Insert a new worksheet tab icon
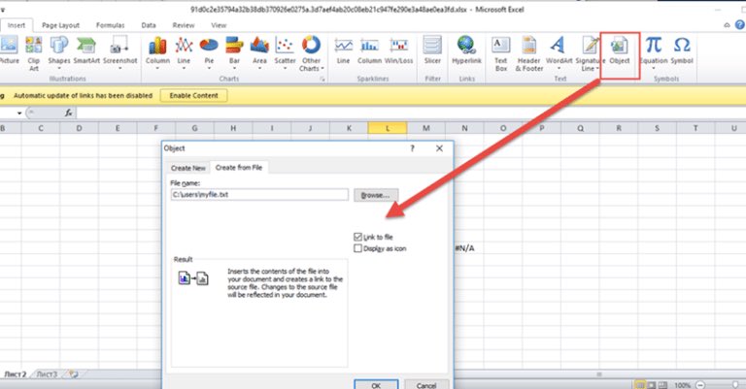This screenshot has height=389, width=746. coord(73,374)
